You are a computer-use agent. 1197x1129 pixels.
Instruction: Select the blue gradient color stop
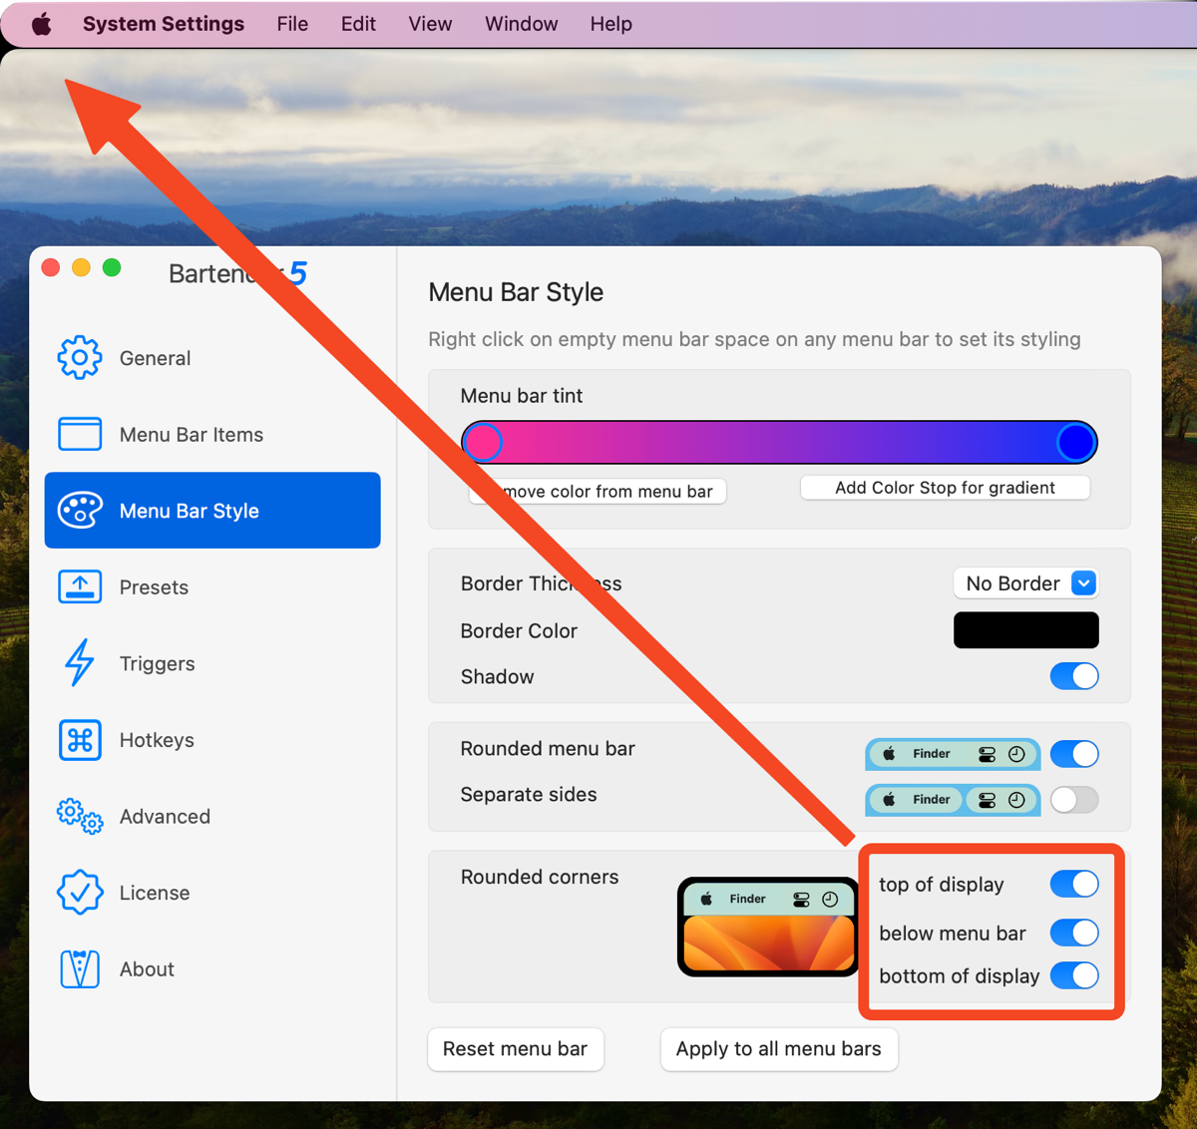point(1075,442)
